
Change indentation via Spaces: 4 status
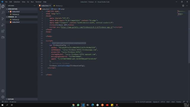(156, 102)
